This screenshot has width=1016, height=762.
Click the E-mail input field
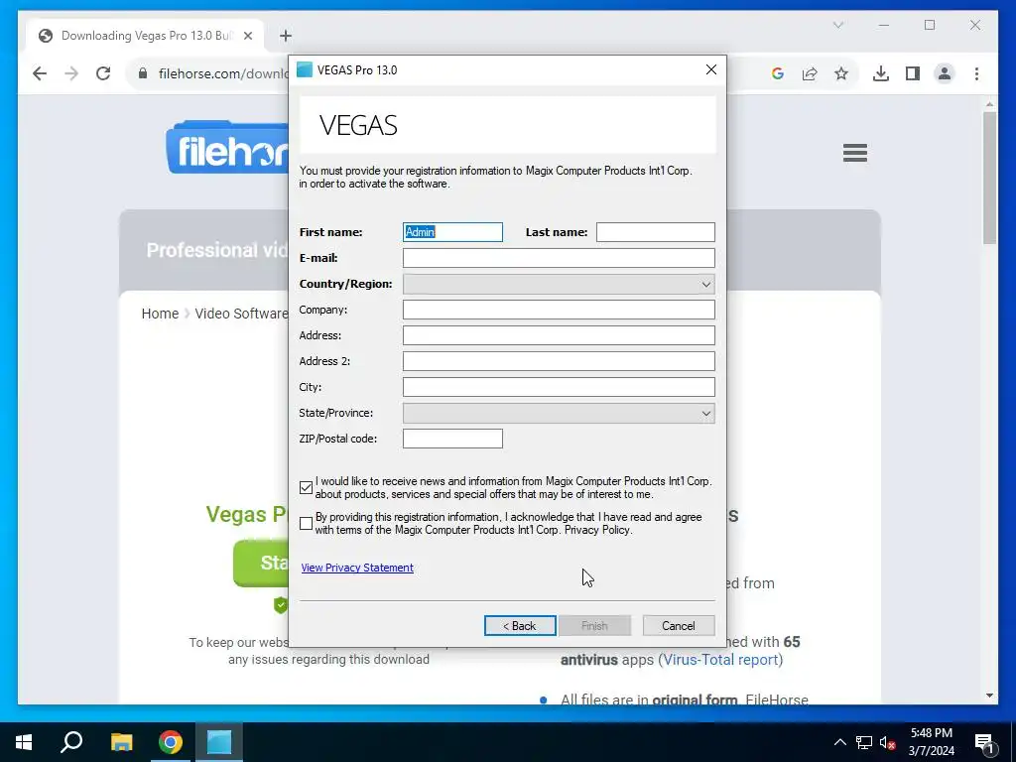click(559, 258)
